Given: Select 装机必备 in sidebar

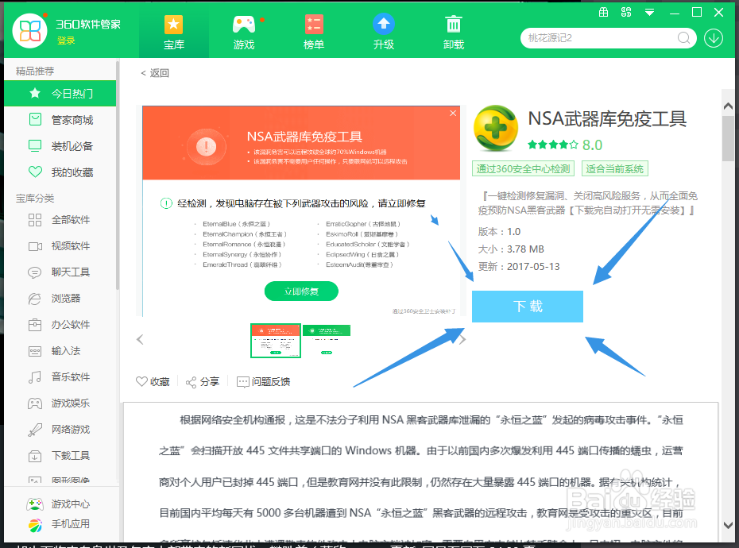Looking at the screenshot, I should 60,146.
